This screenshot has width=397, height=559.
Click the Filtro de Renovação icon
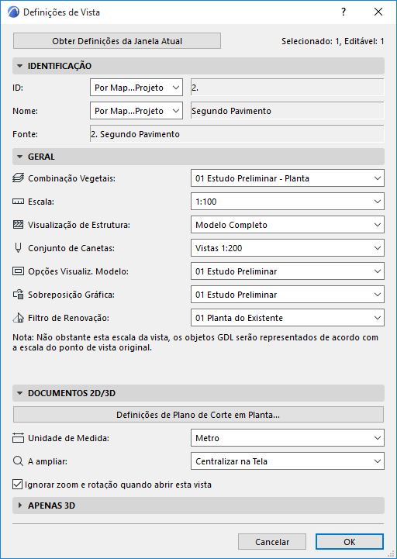click(18, 318)
